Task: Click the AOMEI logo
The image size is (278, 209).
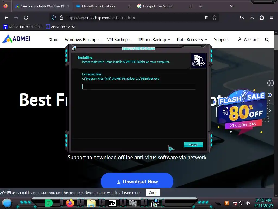Action: [16, 39]
